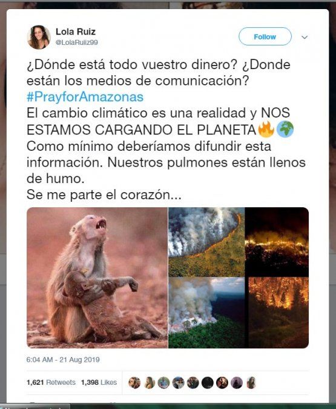Open the night forest fire photo
The height and width of the screenshot is (409, 336).
(x=277, y=242)
